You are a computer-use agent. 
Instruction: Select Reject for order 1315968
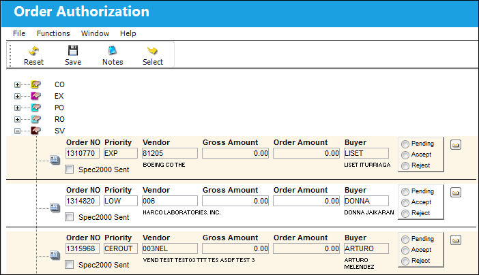[405, 261]
